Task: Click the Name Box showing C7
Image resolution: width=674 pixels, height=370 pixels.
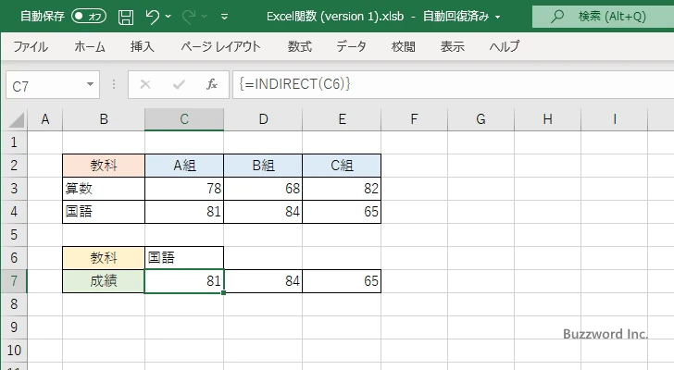Action: 44,85
